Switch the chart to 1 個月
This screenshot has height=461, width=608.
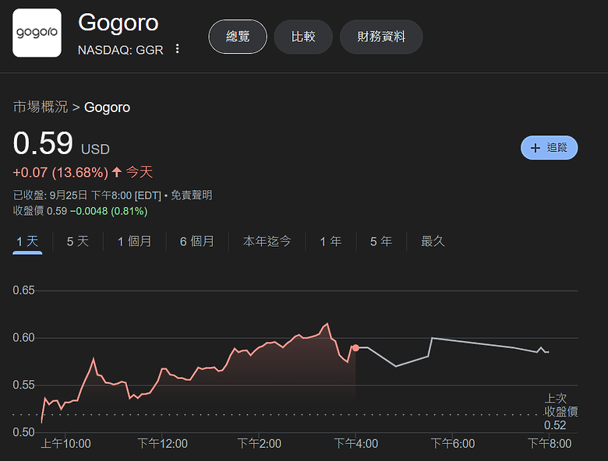134,241
